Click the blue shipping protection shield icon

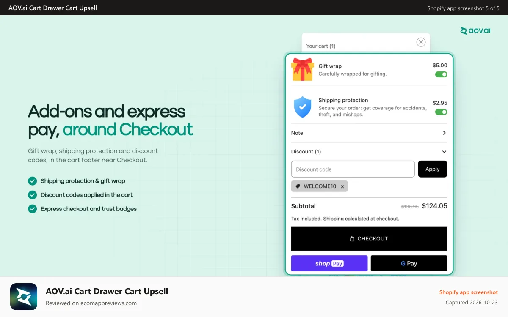click(302, 107)
